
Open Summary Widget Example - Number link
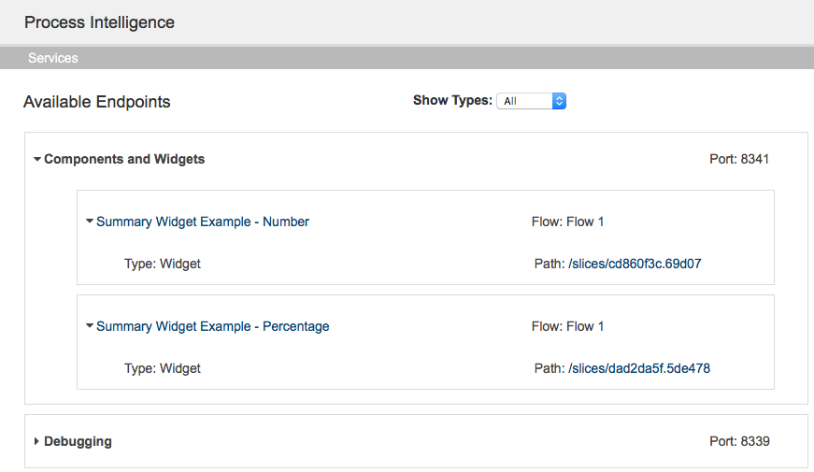pyautogui.click(x=203, y=222)
